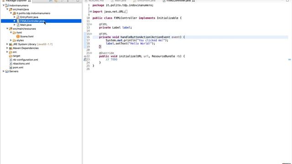292x164 pixels.
Task: Expand JRE System Library
Action: [7, 44]
